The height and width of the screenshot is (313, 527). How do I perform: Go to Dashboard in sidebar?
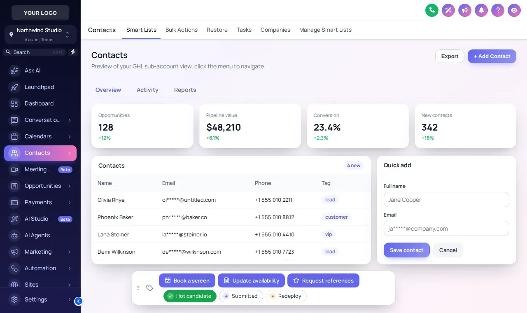[x=40, y=103]
